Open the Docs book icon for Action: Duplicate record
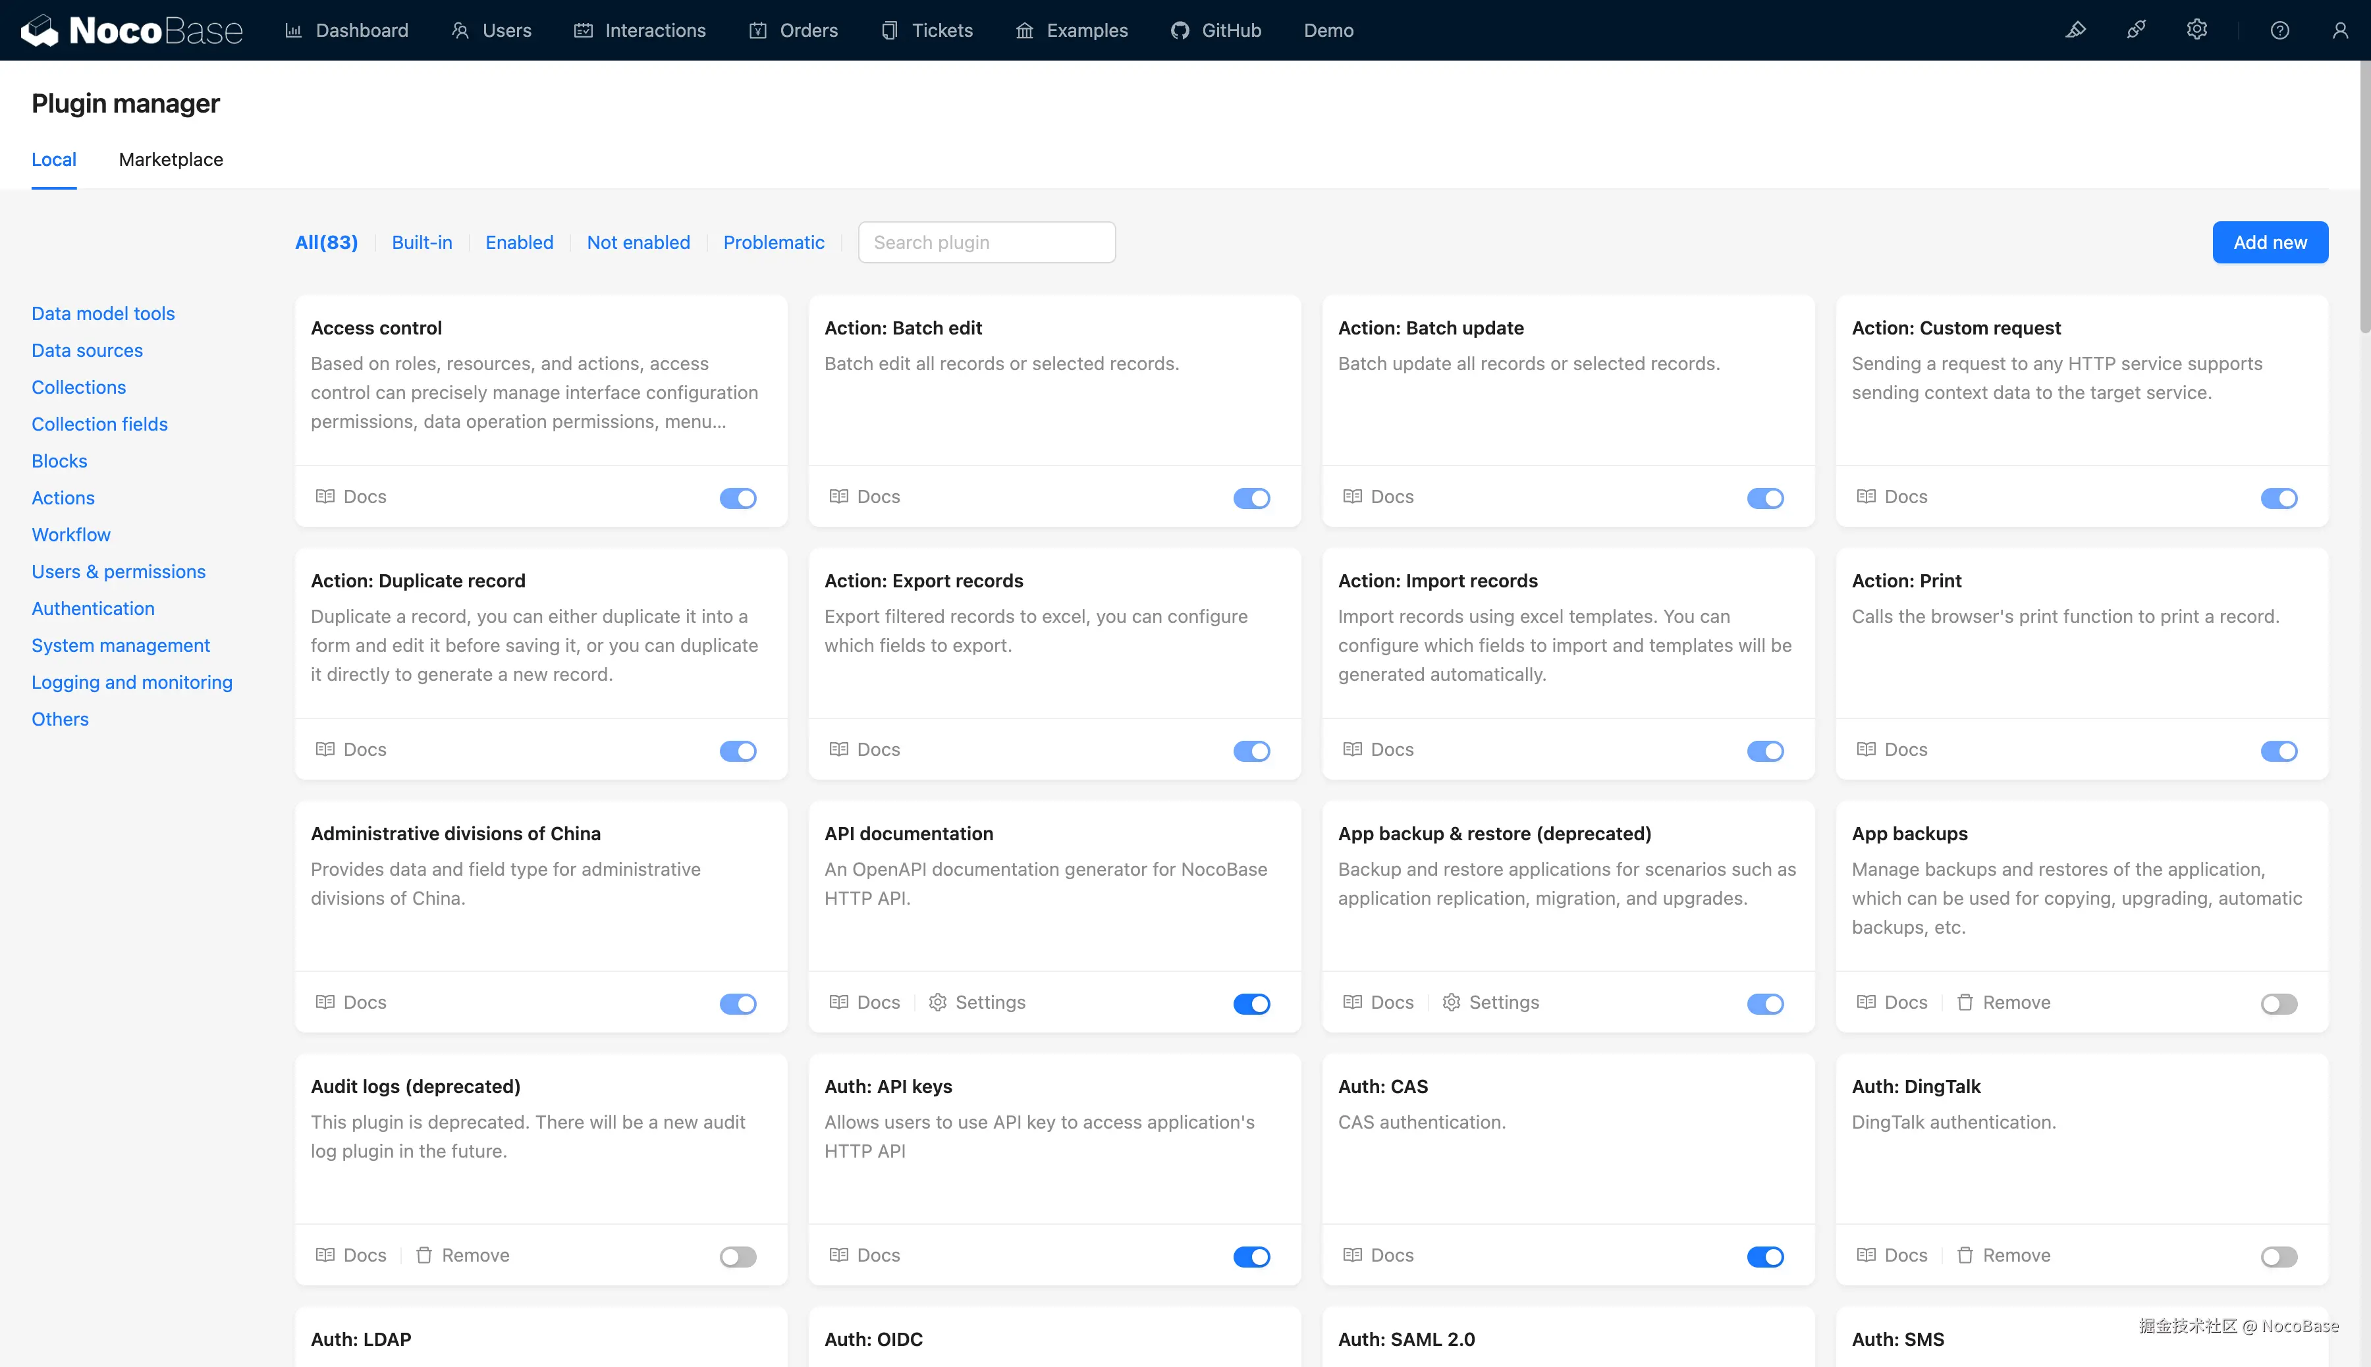 tap(325, 749)
